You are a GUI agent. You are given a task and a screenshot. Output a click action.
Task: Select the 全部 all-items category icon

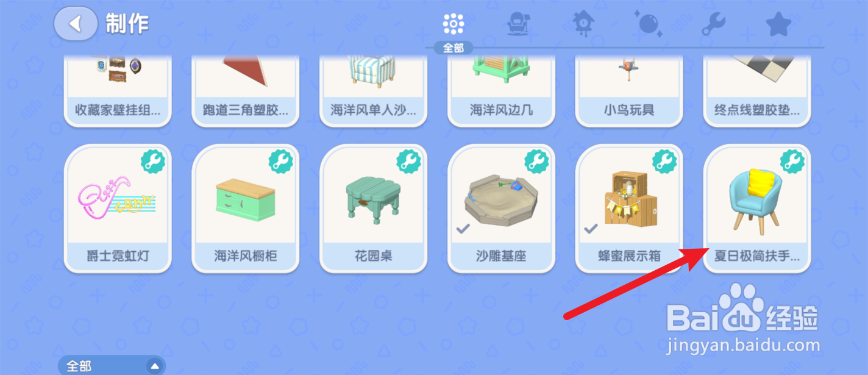tap(454, 24)
